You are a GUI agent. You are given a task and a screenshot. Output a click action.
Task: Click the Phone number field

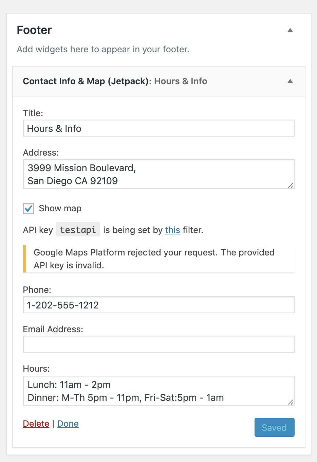pos(158,305)
